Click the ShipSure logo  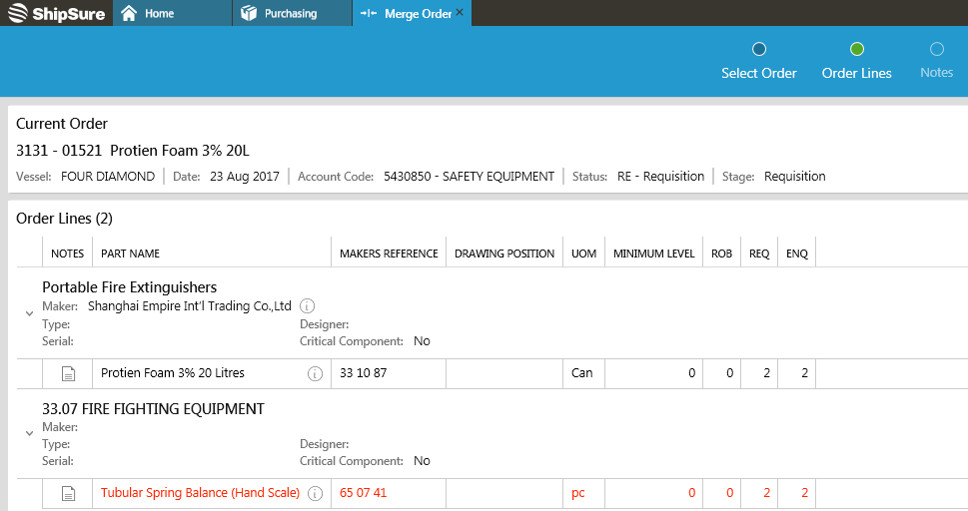56,13
